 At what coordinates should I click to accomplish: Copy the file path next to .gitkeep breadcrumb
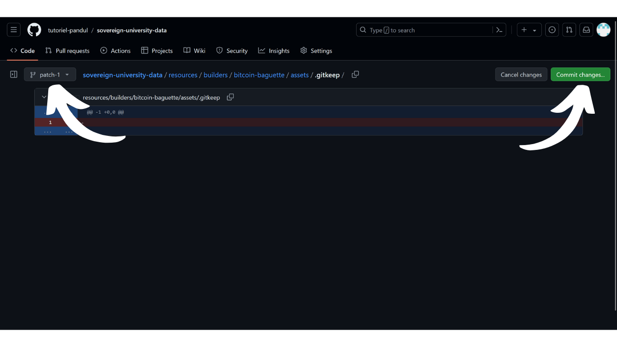[x=355, y=75]
